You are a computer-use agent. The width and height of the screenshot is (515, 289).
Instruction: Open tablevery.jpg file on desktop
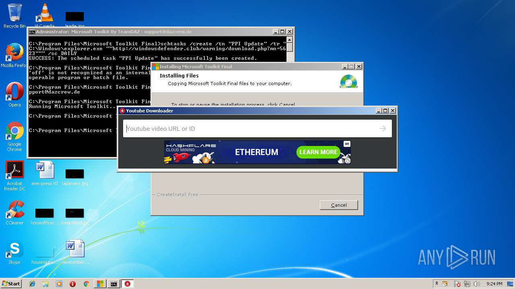pyautogui.click(x=75, y=177)
